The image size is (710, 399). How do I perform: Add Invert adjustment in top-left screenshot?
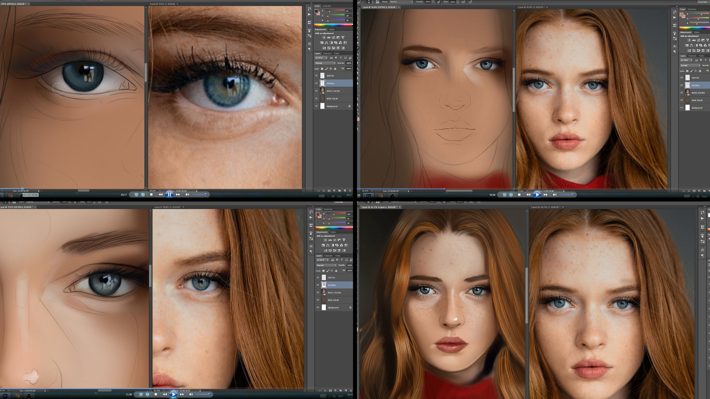pos(324,48)
